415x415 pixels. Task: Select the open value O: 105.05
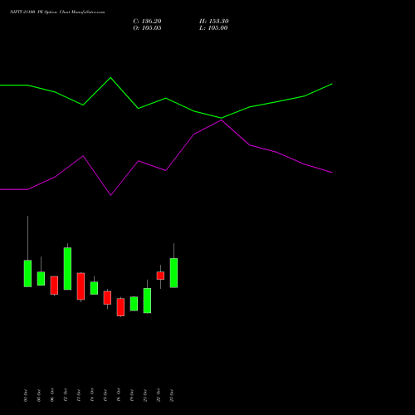click(x=147, y=28)
